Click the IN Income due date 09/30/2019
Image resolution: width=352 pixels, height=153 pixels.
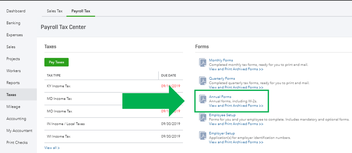click(171, 124)
